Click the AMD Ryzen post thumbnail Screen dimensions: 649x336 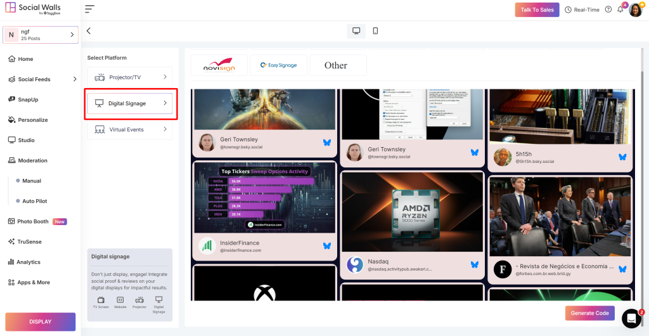(412, 211)
